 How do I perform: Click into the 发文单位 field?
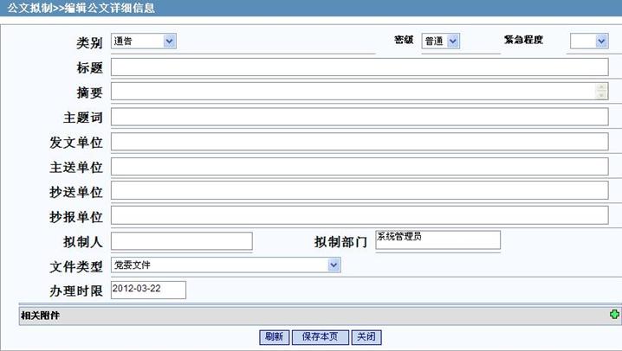359,142
